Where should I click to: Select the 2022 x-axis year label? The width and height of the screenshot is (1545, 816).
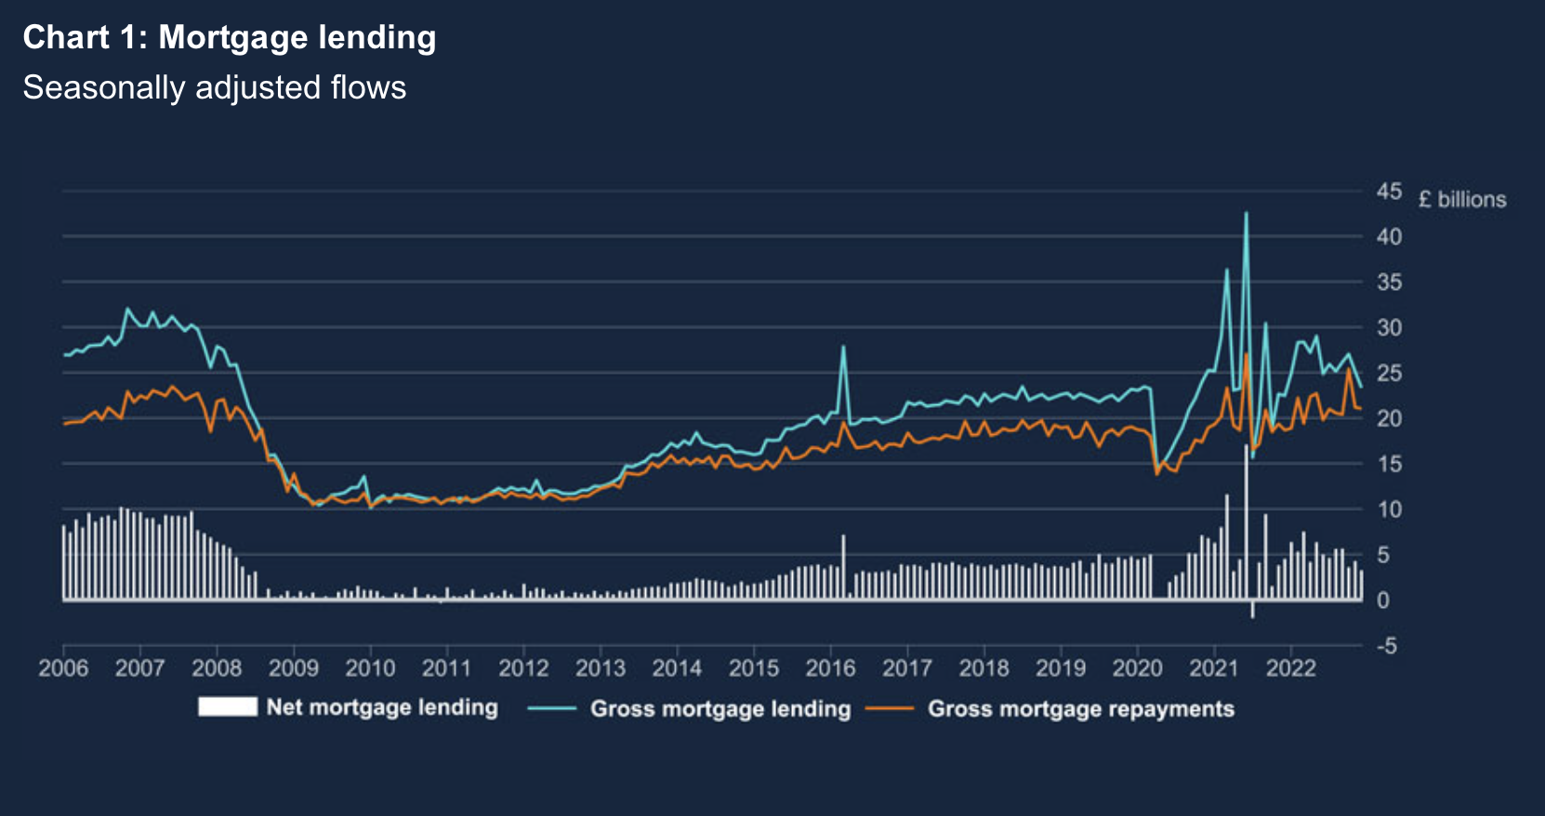coord(1290,668)
